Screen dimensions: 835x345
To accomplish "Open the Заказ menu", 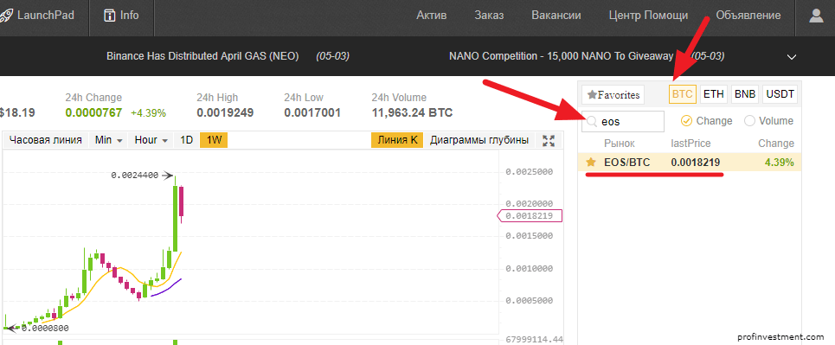I will click(489, 16).
